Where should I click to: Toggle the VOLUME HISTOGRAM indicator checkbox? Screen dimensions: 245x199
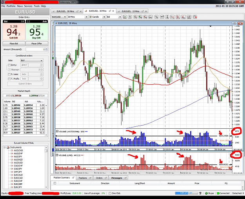point(57,131)
